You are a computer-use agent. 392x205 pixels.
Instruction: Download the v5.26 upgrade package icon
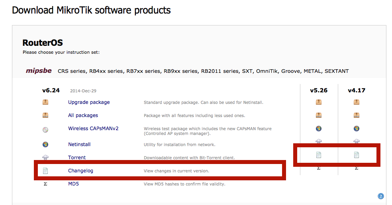click(319, 102)
